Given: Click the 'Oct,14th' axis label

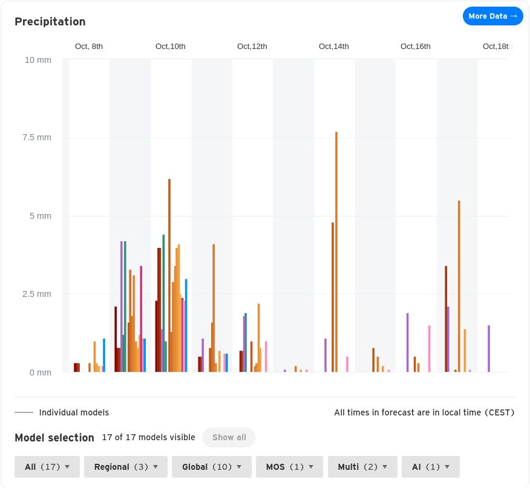Looking at the screenshot, I should (x=334, y=47).
